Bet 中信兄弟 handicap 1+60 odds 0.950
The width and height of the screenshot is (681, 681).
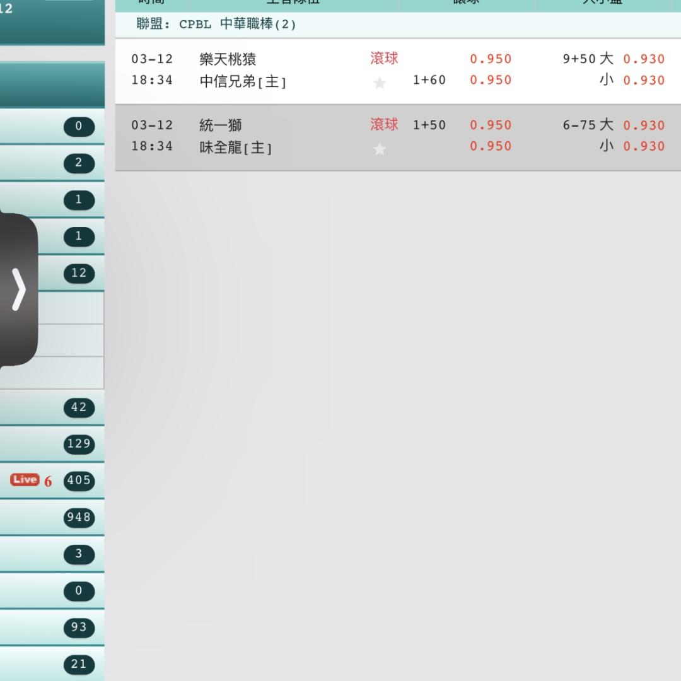point(491,80)
